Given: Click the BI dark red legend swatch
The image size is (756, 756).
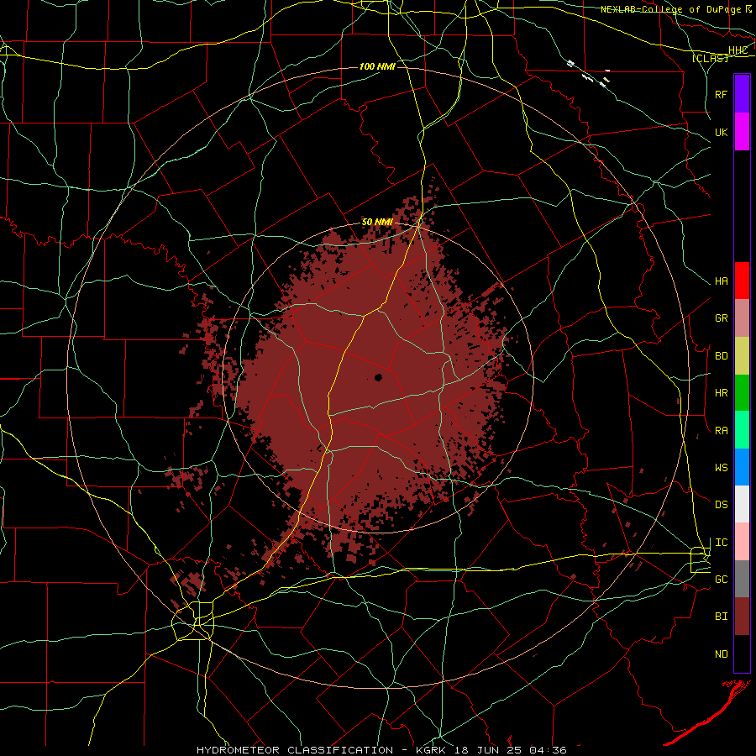Looking at the screenshot, I should pyautogui.click(x=742, y=617).
